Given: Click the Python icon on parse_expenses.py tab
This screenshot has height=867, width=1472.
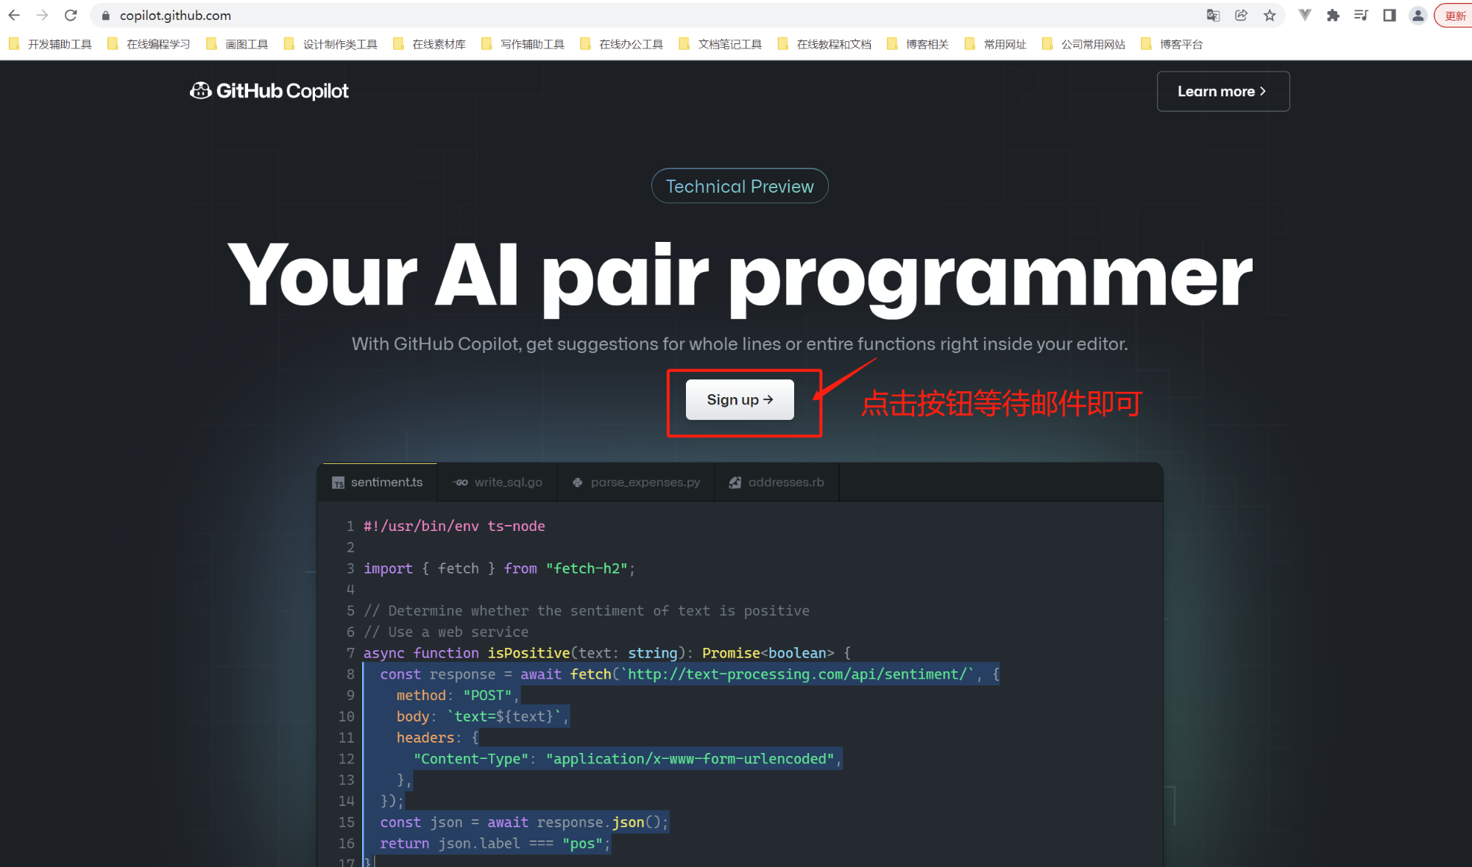Looking at the screenshot, I should pyautogui.click(x=578, y=482).
